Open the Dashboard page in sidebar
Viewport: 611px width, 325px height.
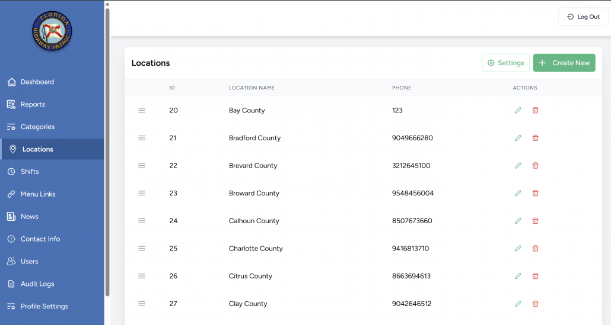pos(37,82)
